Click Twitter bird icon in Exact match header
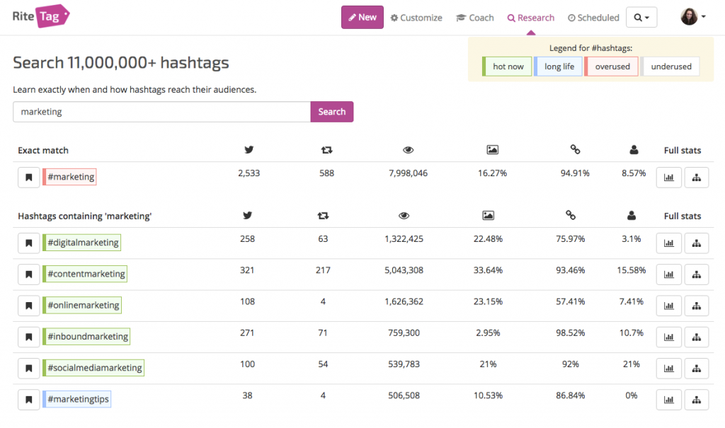This screenshot has height=428, width=725. (249, 150)
